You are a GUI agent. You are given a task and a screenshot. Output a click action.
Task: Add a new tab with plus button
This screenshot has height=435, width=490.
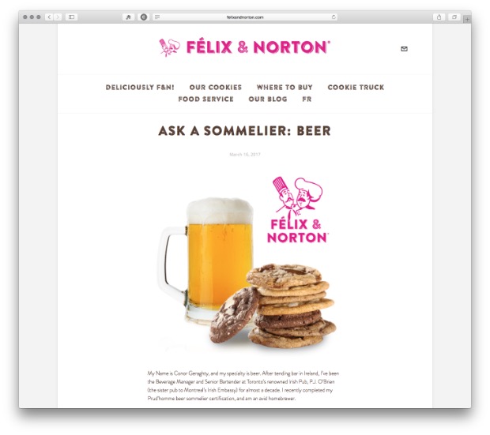(x=467, y=20)
